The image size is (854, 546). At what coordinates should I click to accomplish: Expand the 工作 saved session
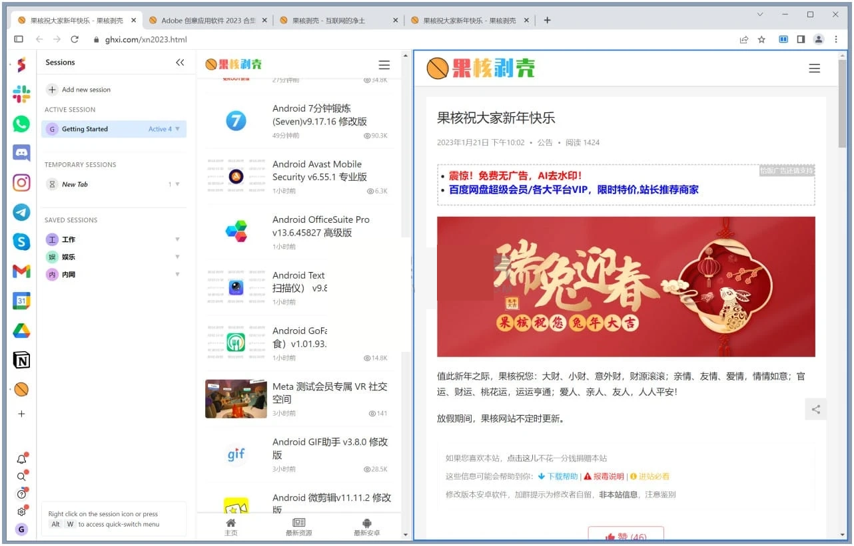(x=178, y=239)
